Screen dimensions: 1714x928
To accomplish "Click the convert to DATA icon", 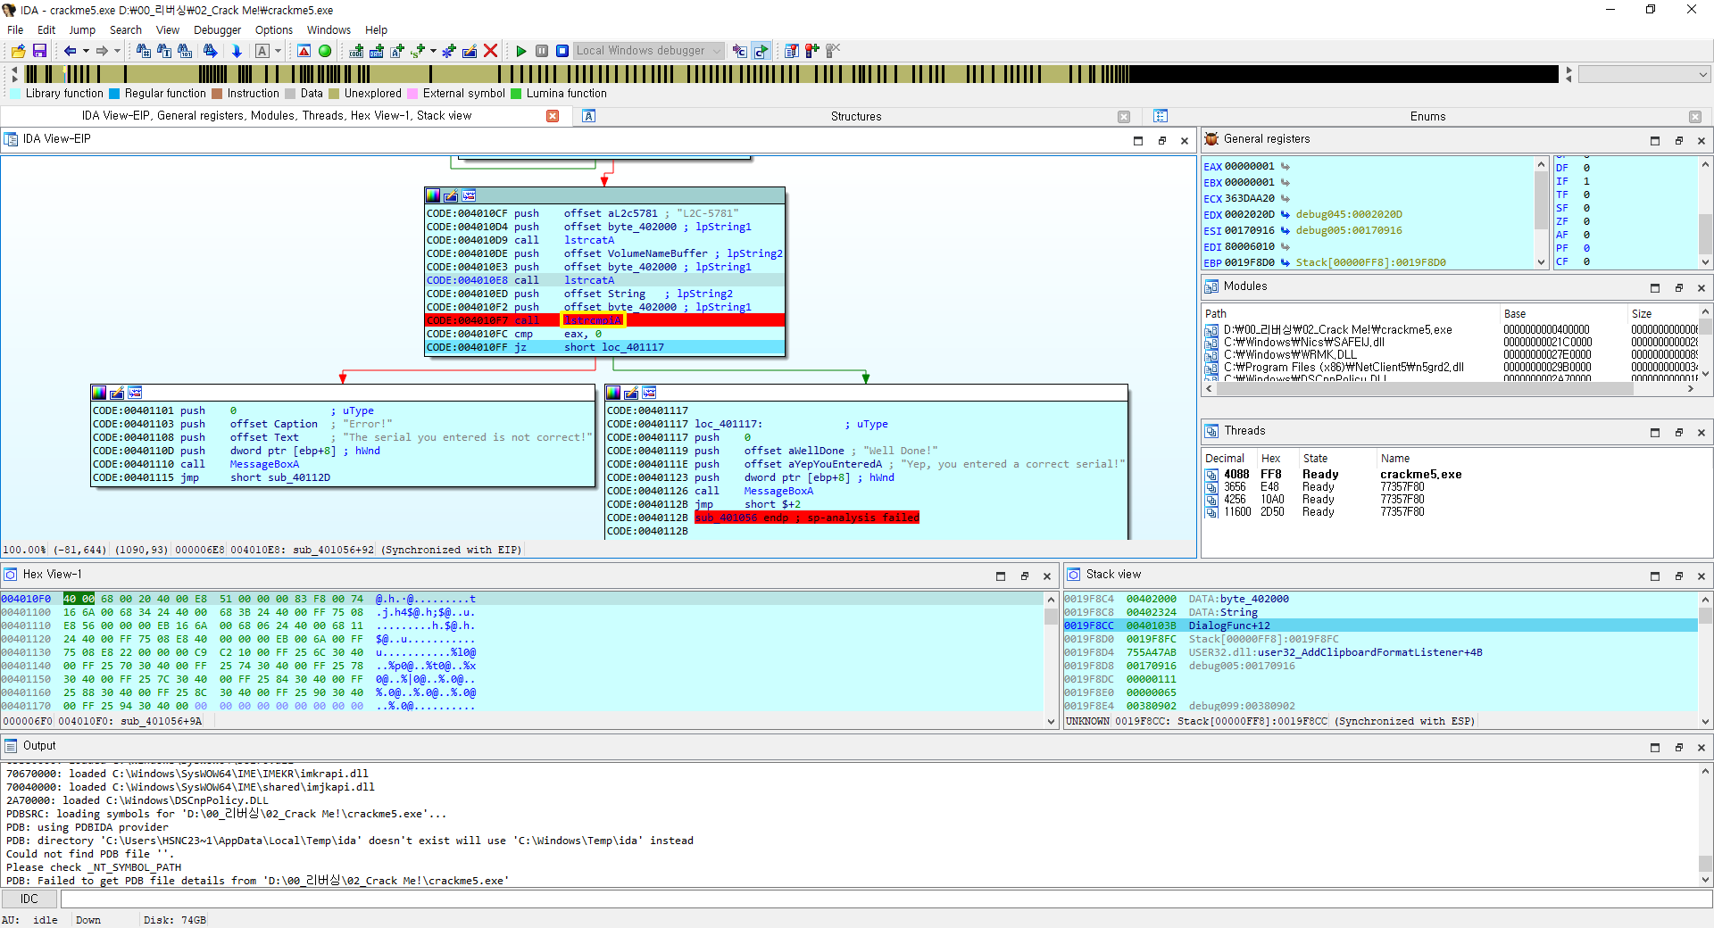I will (377, 51).
